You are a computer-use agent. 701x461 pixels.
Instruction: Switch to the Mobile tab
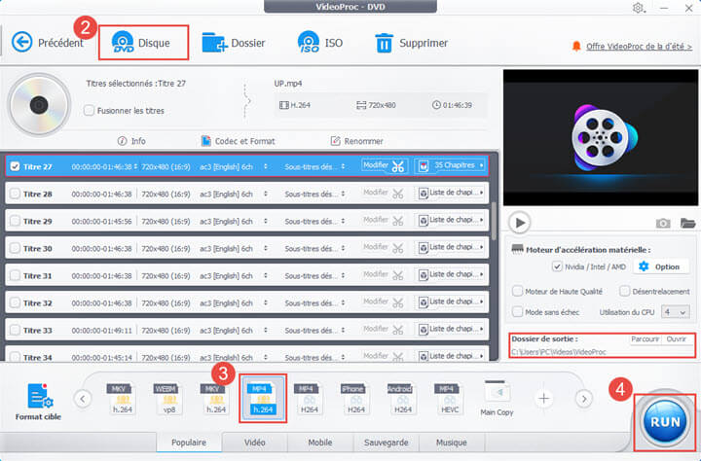point(320,443)
